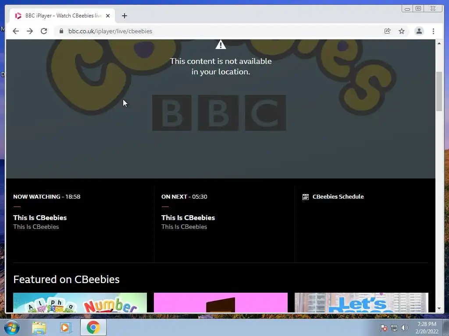Open the network tray icon
Viewport: 449px width, 336px height.
tap(394, 328)
